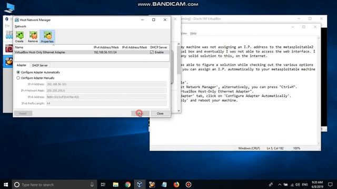The image size is (337, 189).
Task: Click the DHCP Server column header
Action: click(159, 47)
